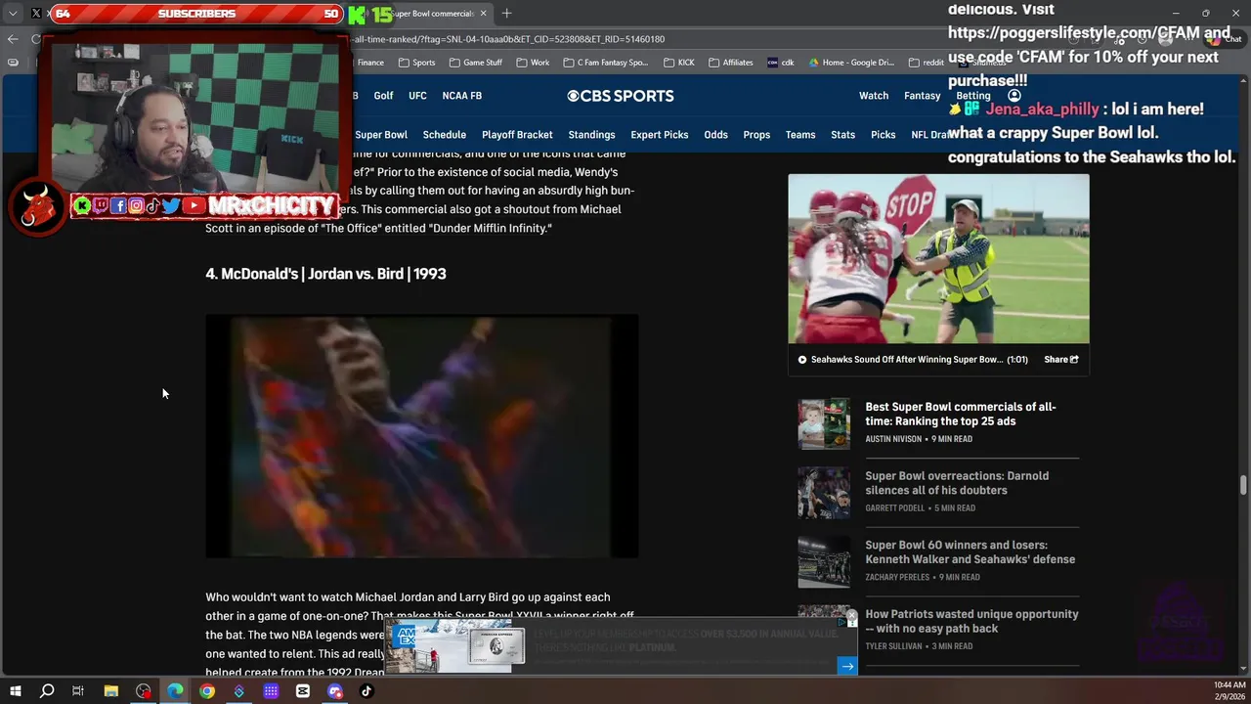The image size is (1251, 704).
Task: Open the Golf section
Action: point(383,96)
